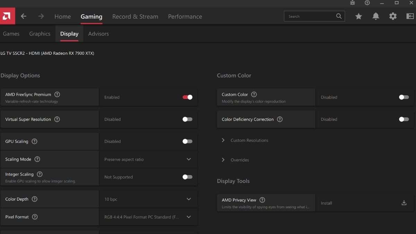Click 'Variable-refresh-rate technology' description
The height and width of the screenshot is (234, 416).
32,102
